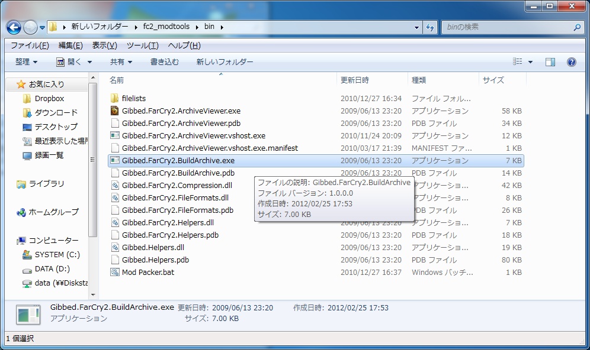Change the view with the view icon
The image size is (590, 350).
tap(517, 61)
